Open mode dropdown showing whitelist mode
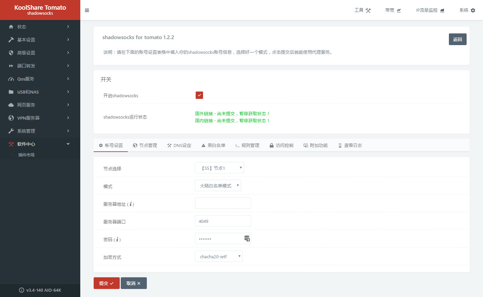The width and height of the screenshot is (483, 297). pos(218,186)
